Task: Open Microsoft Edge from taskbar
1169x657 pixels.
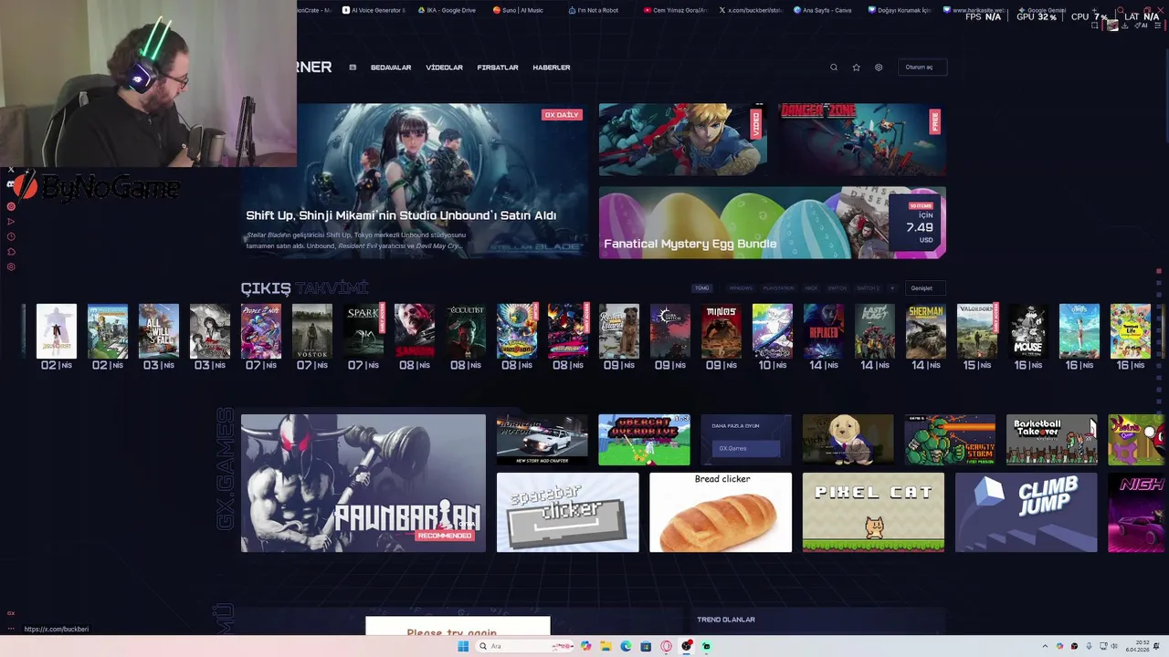Action: 626,646
